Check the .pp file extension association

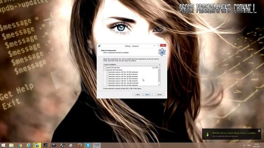[x=107, y=85]
